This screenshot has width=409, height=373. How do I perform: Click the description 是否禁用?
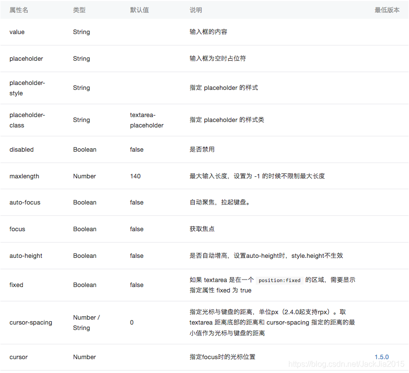(x=202, y=149)
